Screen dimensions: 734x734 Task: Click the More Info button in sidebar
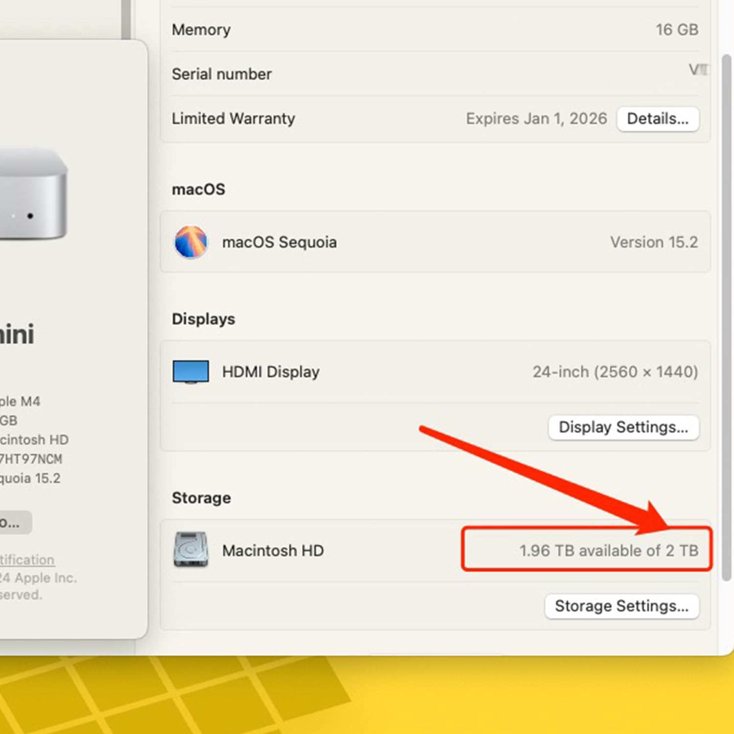pos(12,522)
